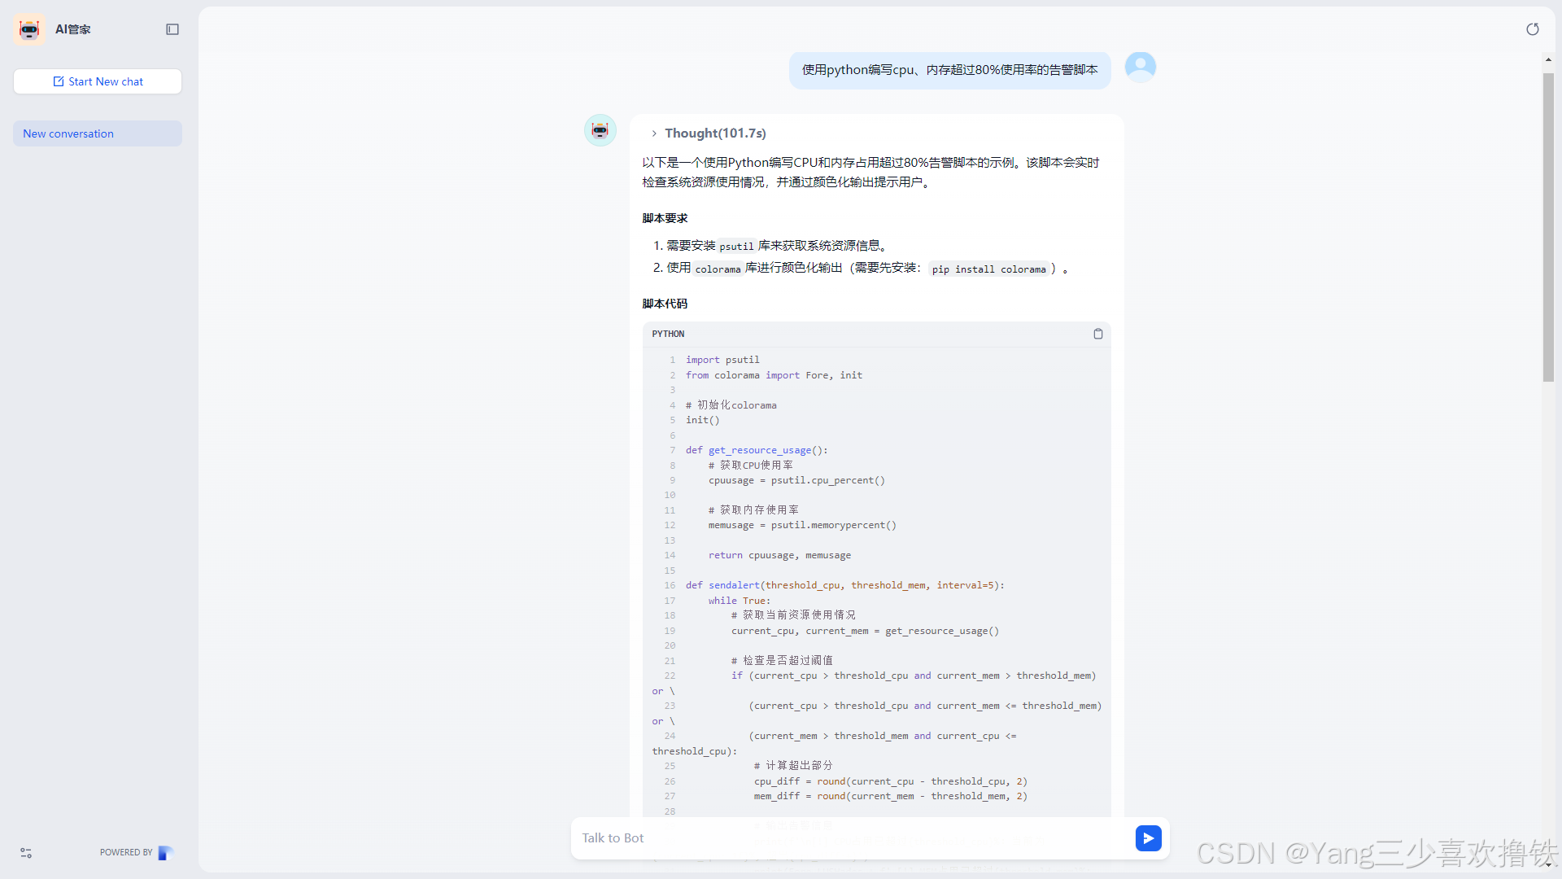
Task: Click the scrollbar down arrow
Action: (1548, 864)
